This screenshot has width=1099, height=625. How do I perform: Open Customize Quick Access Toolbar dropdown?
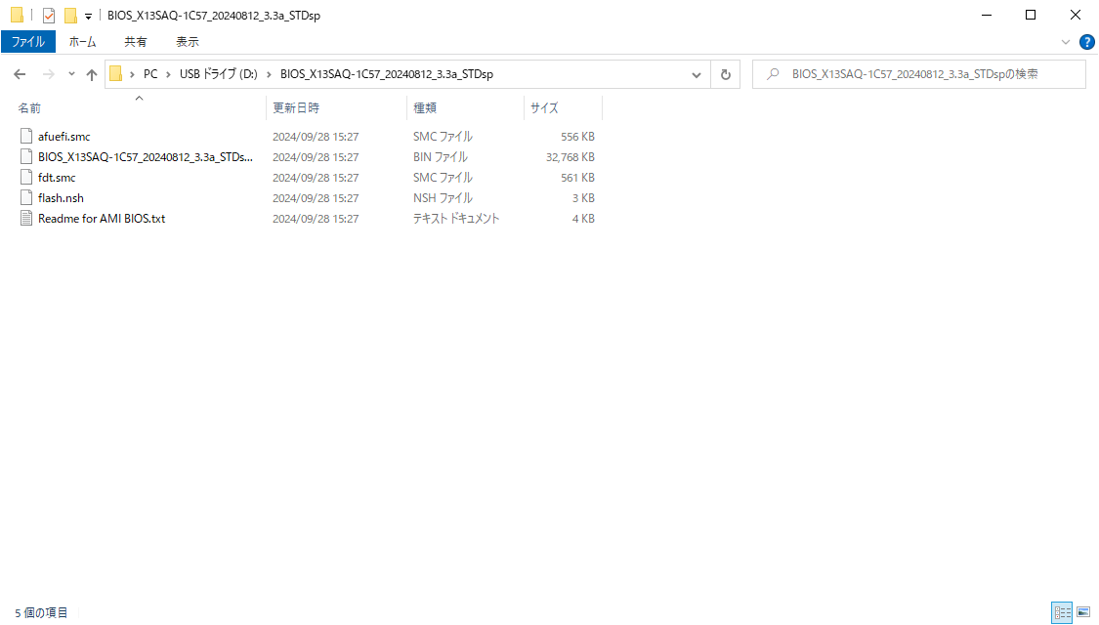[88, 17]
